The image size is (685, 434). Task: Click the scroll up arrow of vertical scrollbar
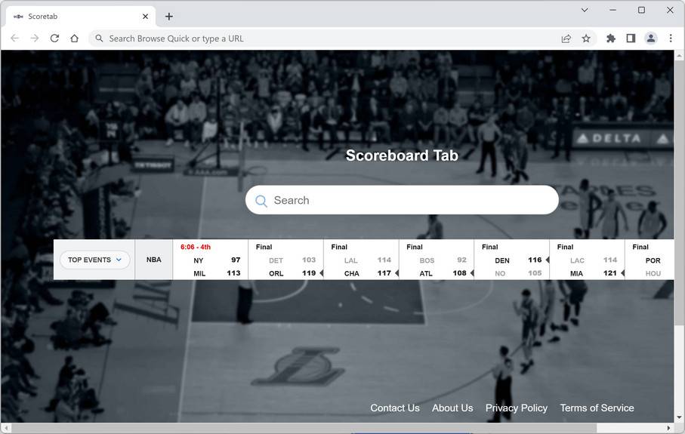pos(679,55)
